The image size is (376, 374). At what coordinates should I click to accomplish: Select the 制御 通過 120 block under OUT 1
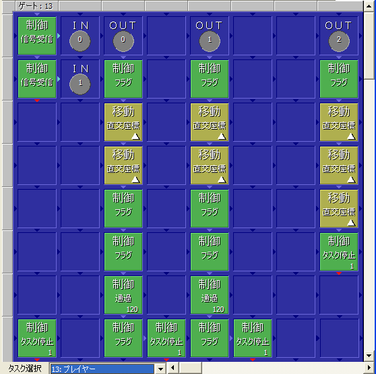click(210, 295)
